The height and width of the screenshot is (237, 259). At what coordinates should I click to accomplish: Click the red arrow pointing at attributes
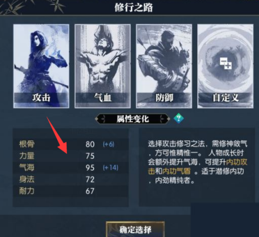[57, 135]
